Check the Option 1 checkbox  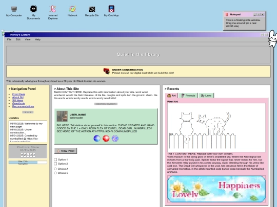tap(55, 159)
